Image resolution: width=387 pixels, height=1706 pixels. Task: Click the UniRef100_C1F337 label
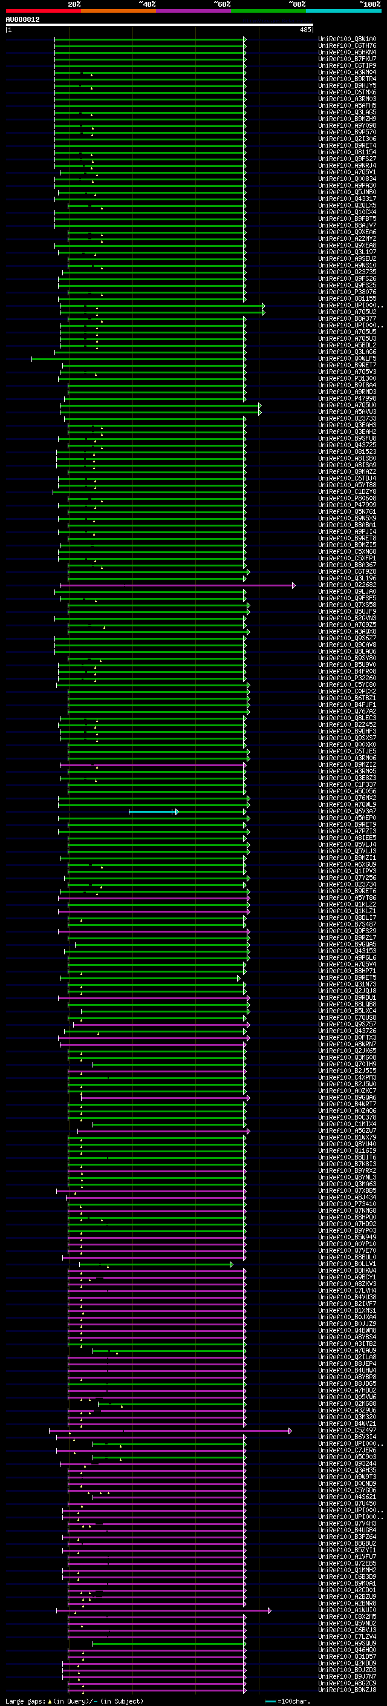(x=347, y=785)
